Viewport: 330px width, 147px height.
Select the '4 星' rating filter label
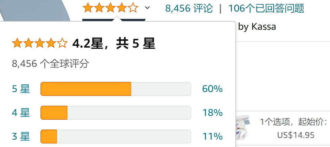(x=21, y=113)
